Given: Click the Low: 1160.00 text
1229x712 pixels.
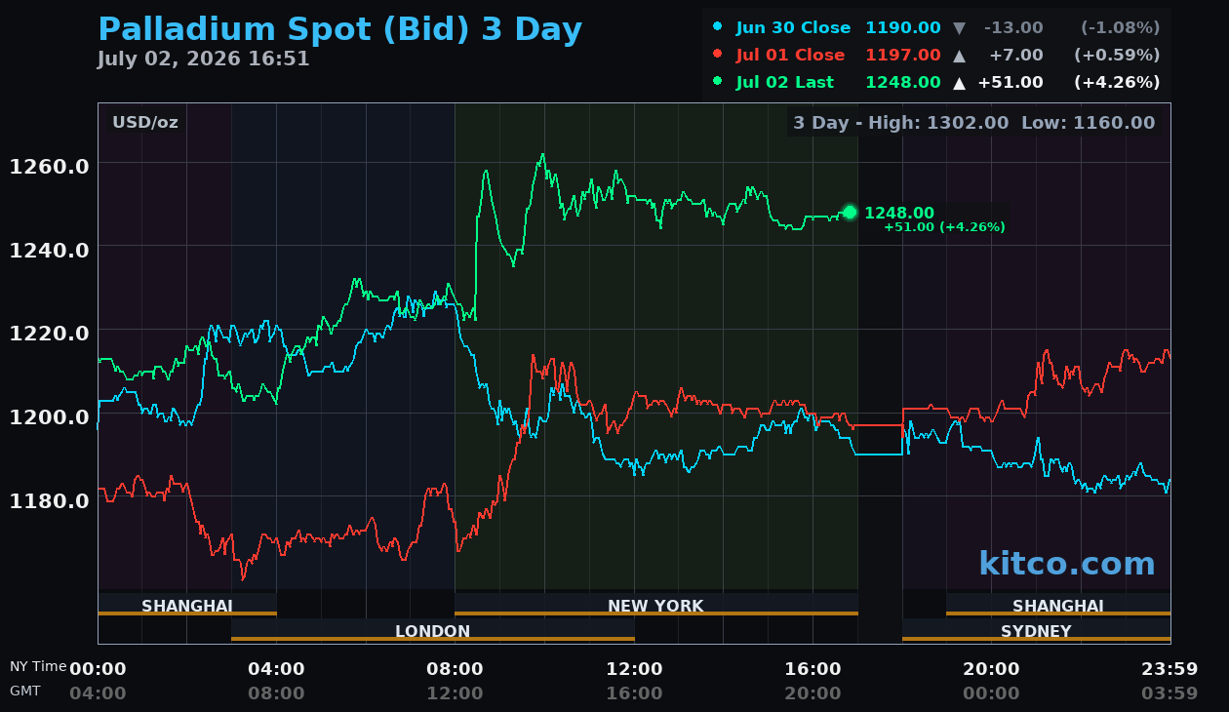Looking at the screenshot, I should pyautogui.click(x=1088, y=123).
